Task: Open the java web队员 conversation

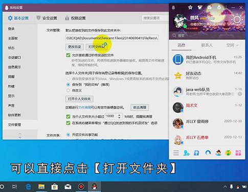Action: 207,92
